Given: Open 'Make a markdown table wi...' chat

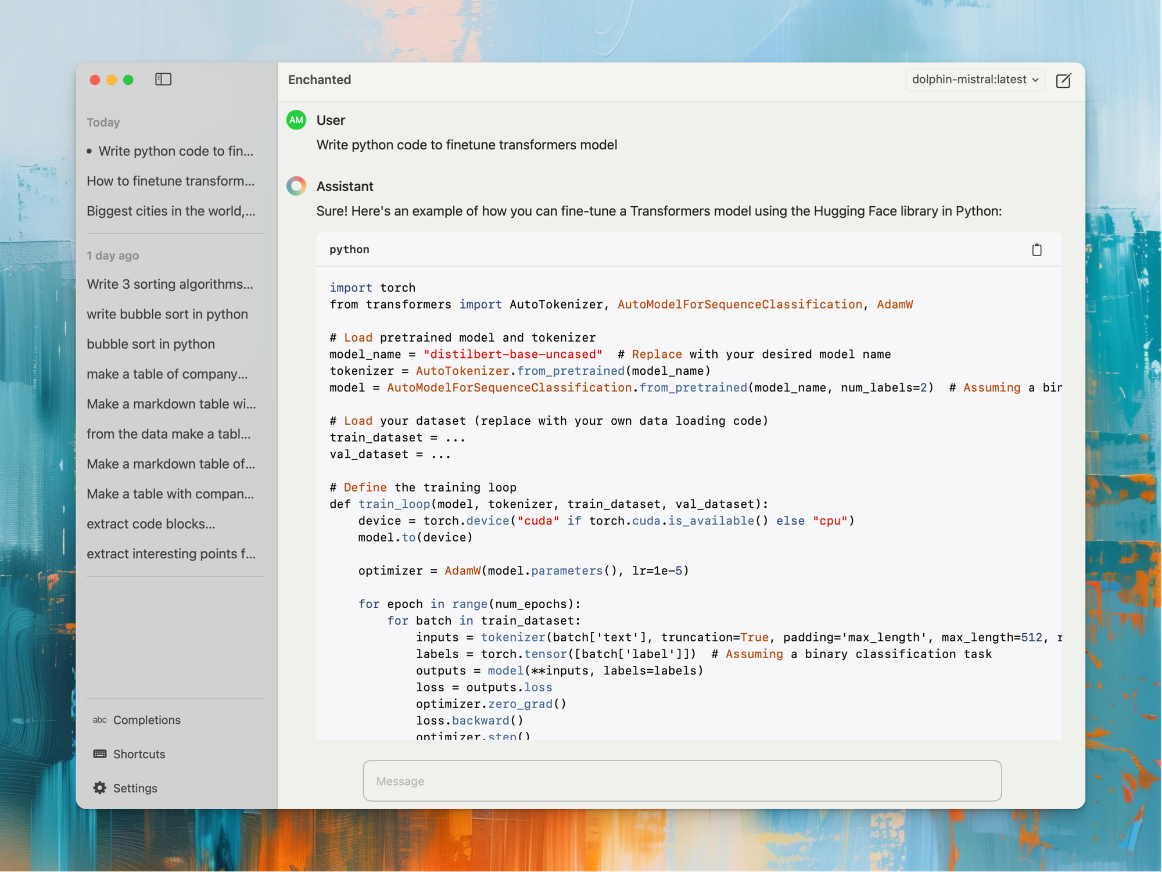Looking at the screenshot, I should [x=171, y=404].
